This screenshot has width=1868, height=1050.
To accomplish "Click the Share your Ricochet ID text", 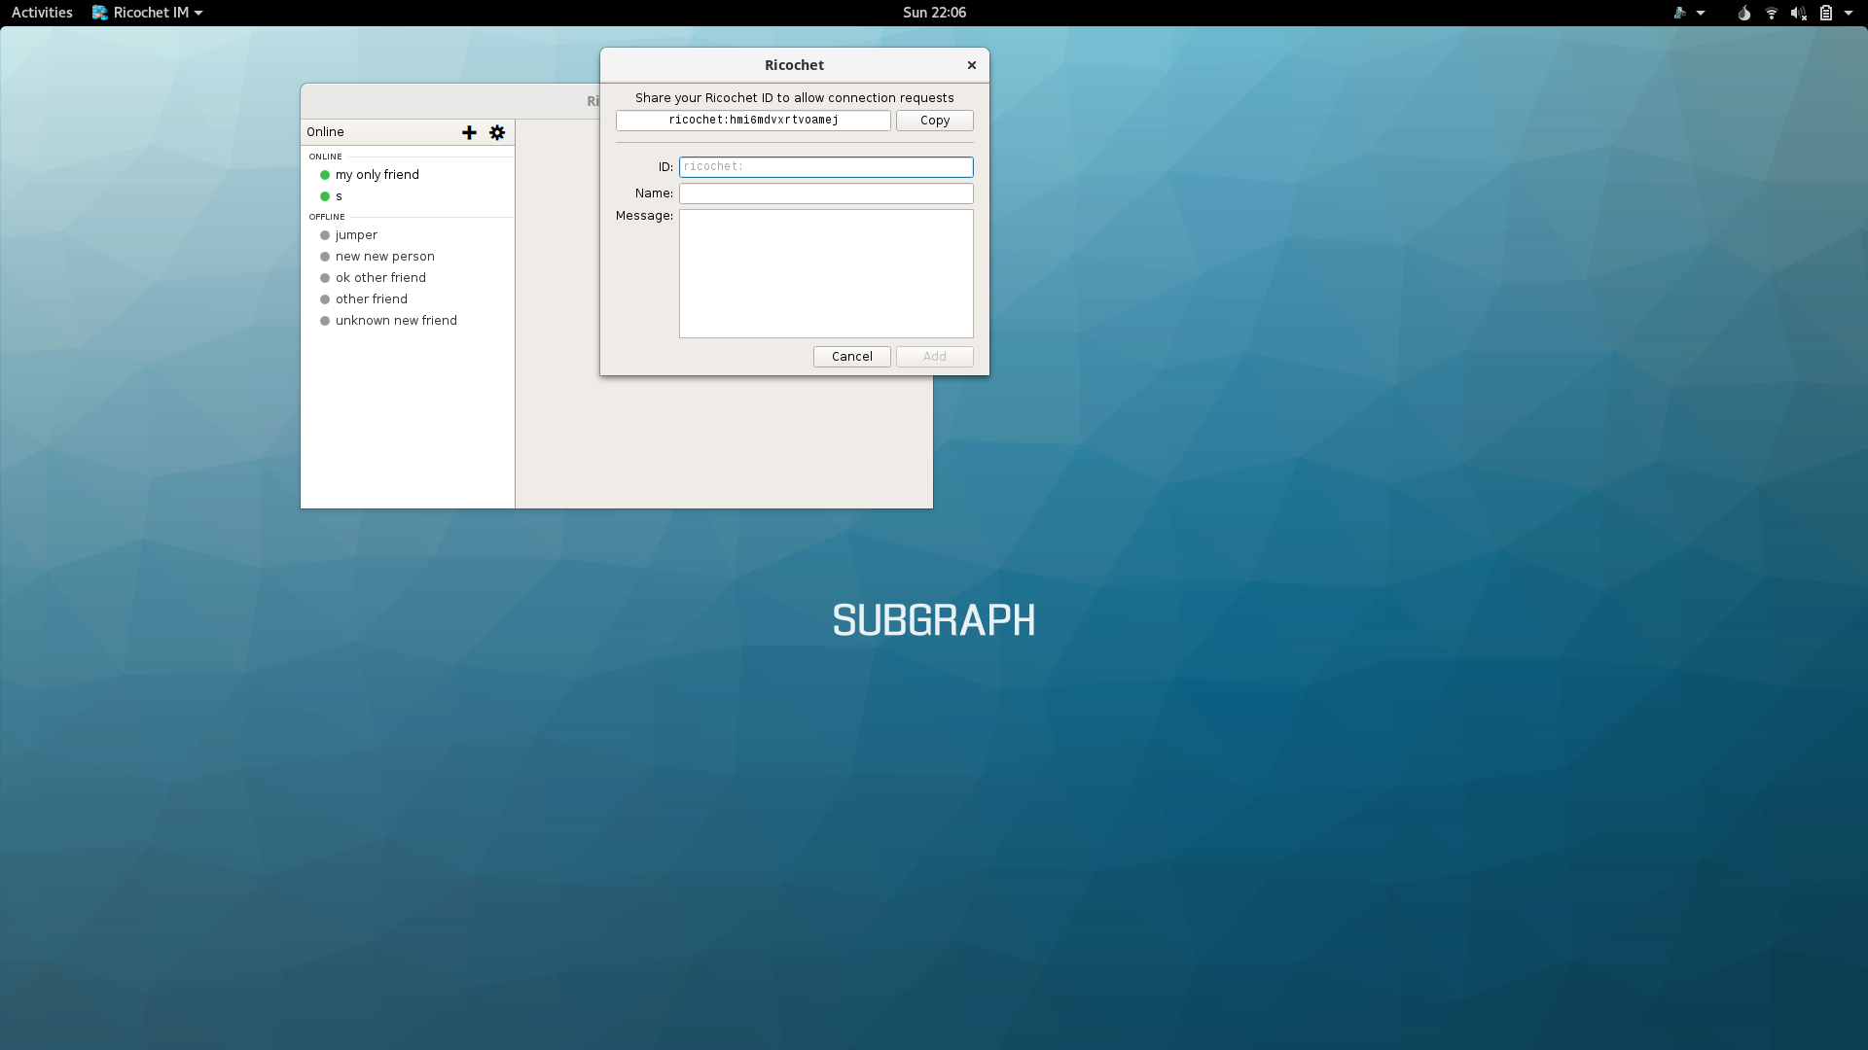I will (794, 98).
